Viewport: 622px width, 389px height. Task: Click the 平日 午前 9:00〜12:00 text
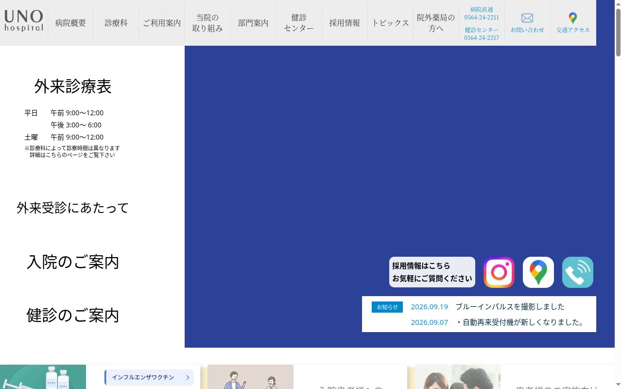[64, 113]
